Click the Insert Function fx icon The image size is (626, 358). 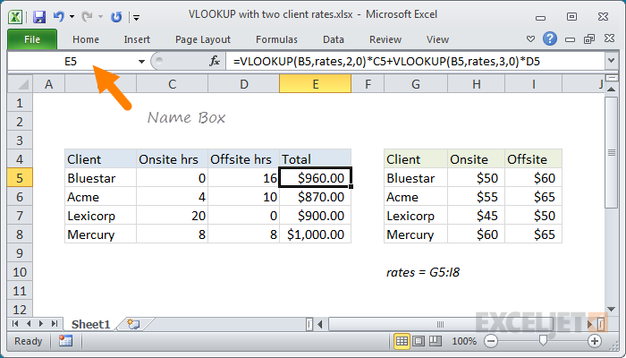click(x=215, y=61)
